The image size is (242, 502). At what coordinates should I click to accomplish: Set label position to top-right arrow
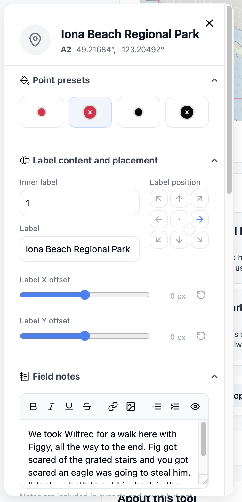coord(200,199)
